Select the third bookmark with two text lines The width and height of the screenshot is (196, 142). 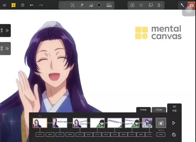(x=80, y=123)
